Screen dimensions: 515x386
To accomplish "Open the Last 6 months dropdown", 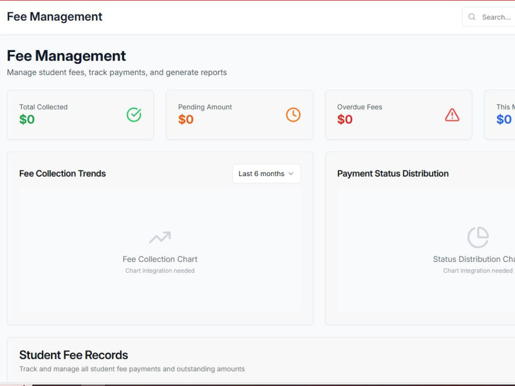I will coord(267,173).
